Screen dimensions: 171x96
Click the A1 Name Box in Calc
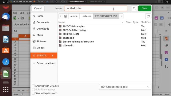[21, 31]
